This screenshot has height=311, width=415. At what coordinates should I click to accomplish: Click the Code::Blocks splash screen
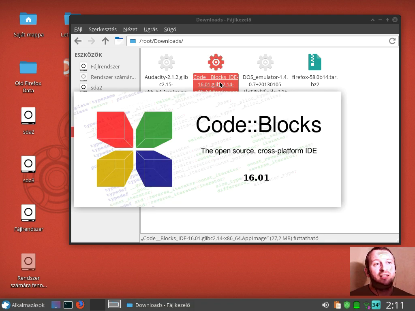[x=207, y=149]
